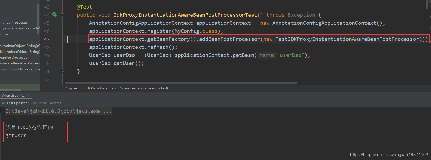
Task: Click the editor horizontal scrollbar
Action: coord(181,83)
